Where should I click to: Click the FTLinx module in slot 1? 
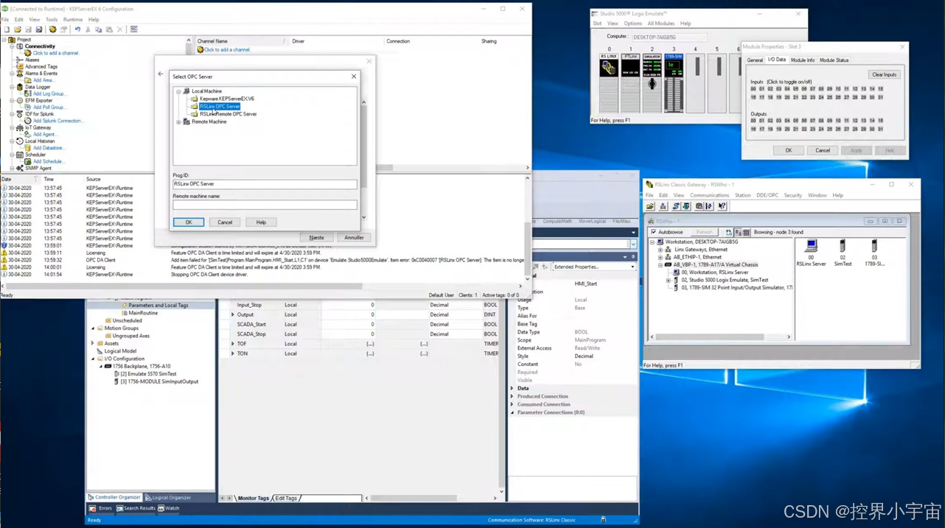click(x=630, y=82)
